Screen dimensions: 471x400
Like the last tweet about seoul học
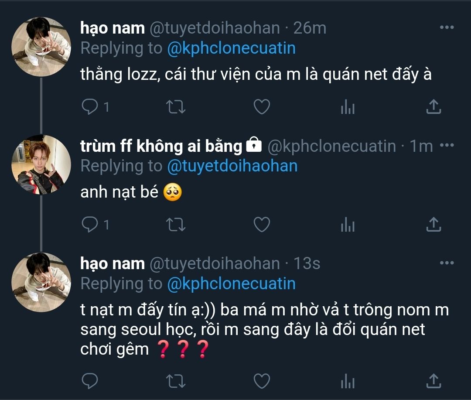pyautogui.click(x=262, y=381)
